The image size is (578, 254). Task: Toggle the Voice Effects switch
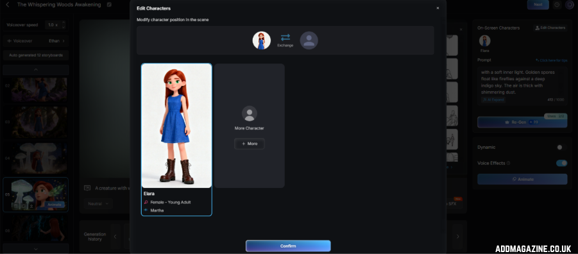[x=562, y=163]
